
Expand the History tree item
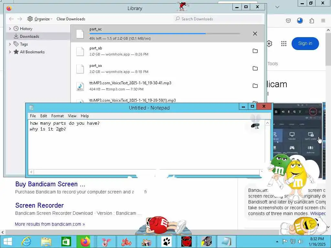10,29
